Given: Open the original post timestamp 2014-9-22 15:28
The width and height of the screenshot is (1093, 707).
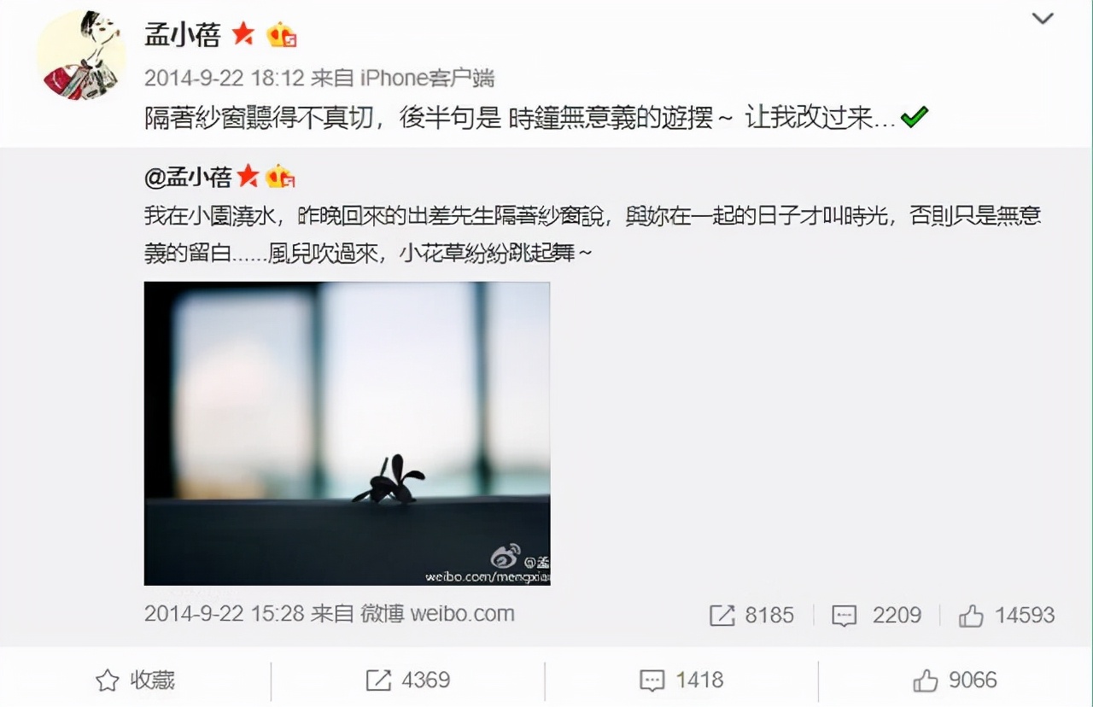Looking at the screenshot, I should click(x=224, y=613).
